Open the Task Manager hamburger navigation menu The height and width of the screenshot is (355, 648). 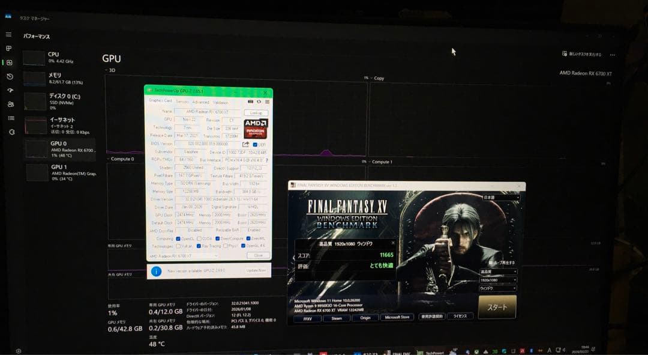(8, 34)
